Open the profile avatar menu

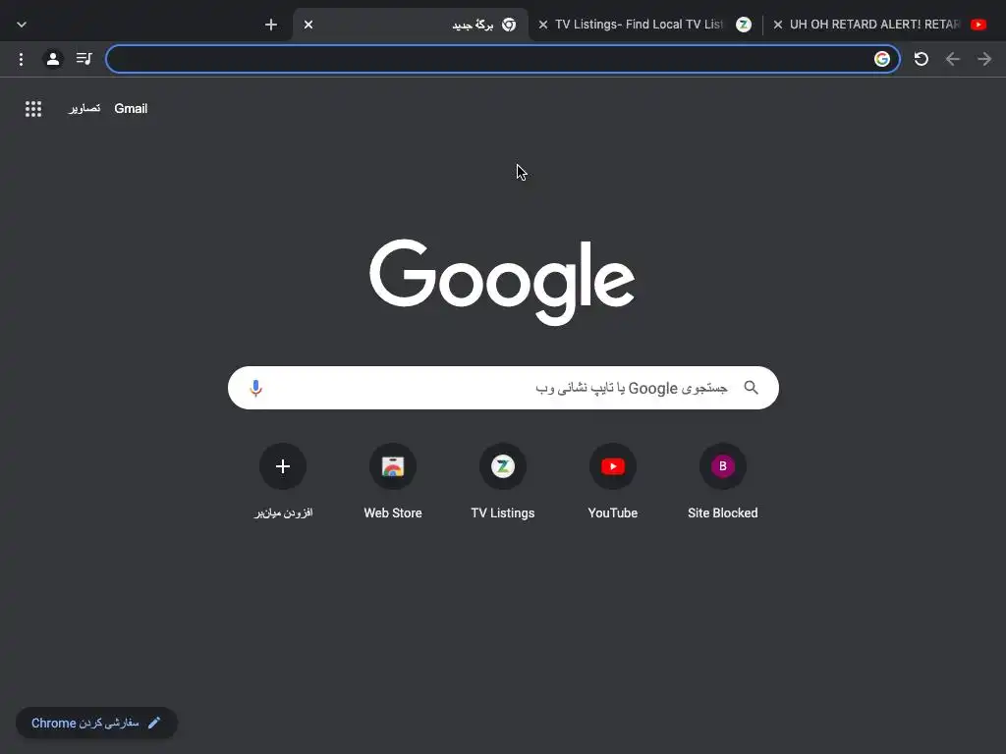(x=53, y=59)
